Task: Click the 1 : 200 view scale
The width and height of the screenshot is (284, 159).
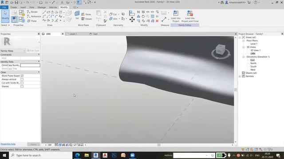Action: (48, 145)
